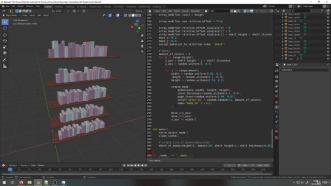Open Global transform orientation dropdown
The width and height of the screenshot is (331, 186).
[x=58, y=11]
